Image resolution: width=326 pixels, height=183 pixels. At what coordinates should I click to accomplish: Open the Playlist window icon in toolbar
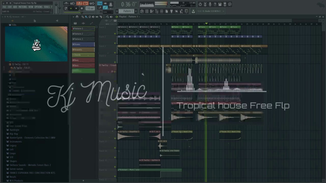coord(142,11)
